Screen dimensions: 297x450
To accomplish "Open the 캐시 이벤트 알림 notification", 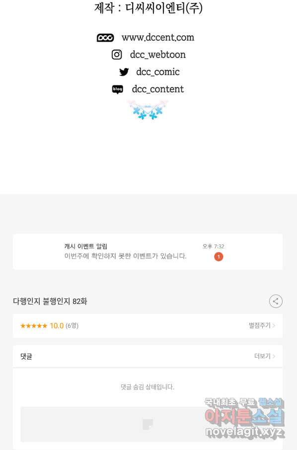I will (148, 252).
